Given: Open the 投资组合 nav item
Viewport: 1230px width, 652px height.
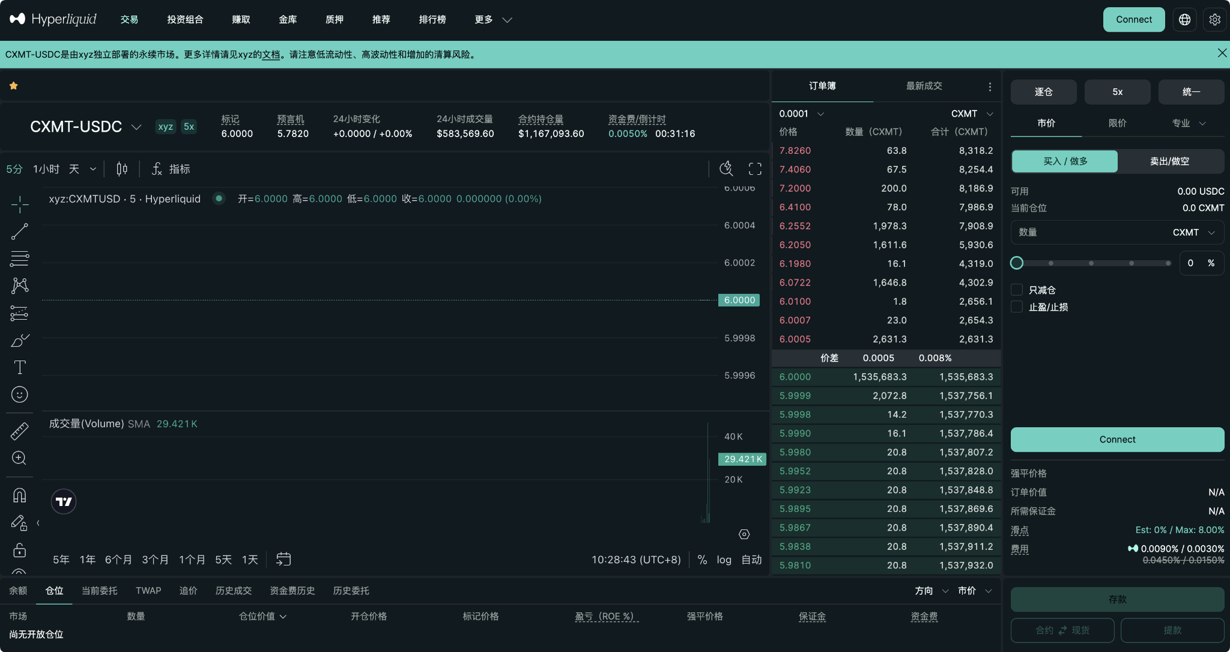Looking at the screenshot, I should click(185, 20).
